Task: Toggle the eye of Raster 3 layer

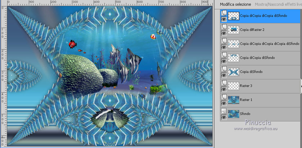Action: 224,89
